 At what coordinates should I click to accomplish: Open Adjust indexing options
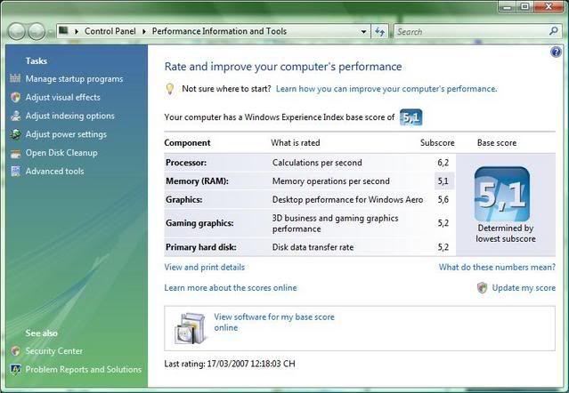(x=69, y=116)
